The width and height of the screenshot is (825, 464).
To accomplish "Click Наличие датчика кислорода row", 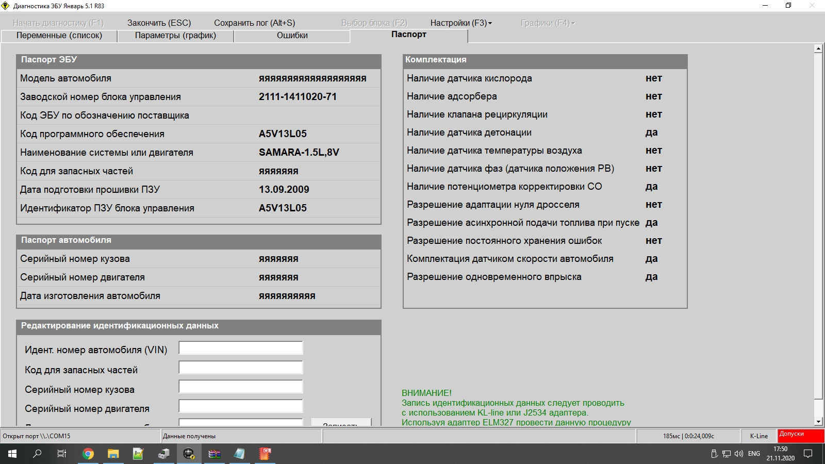I will (545, 78).
